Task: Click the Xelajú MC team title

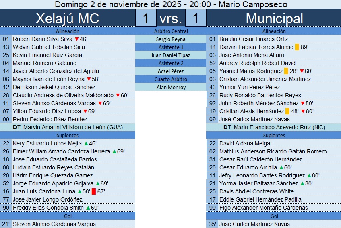Action: pyautogui.click(x=68, y=18)
